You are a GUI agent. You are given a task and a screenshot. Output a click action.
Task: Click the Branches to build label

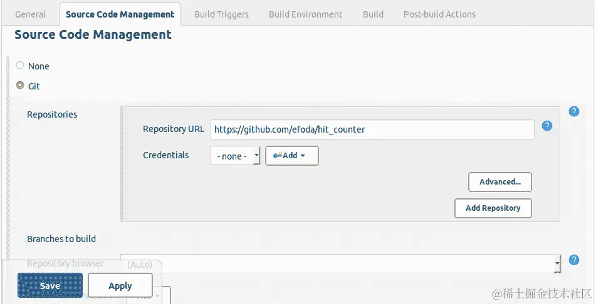(x=61, y=239)
